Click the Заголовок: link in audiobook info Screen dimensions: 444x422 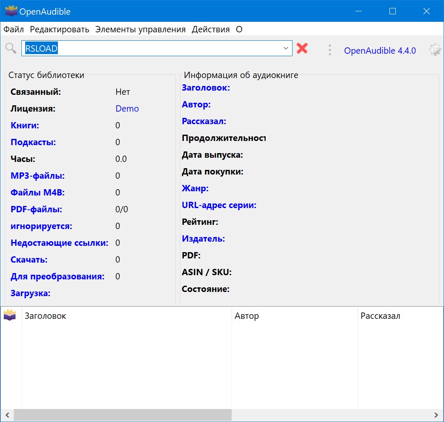pyautogui.click(x=206, y=88)
